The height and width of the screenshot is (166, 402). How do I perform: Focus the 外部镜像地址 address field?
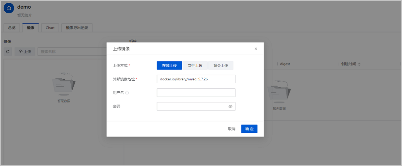pos(196,79)
